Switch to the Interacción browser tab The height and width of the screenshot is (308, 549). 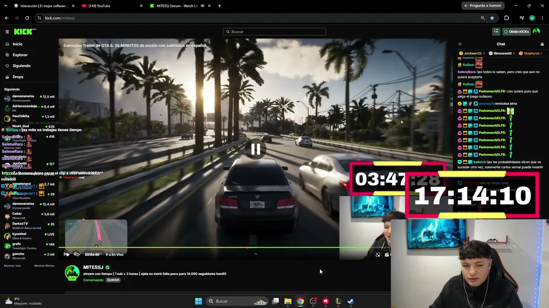(43, 6)
